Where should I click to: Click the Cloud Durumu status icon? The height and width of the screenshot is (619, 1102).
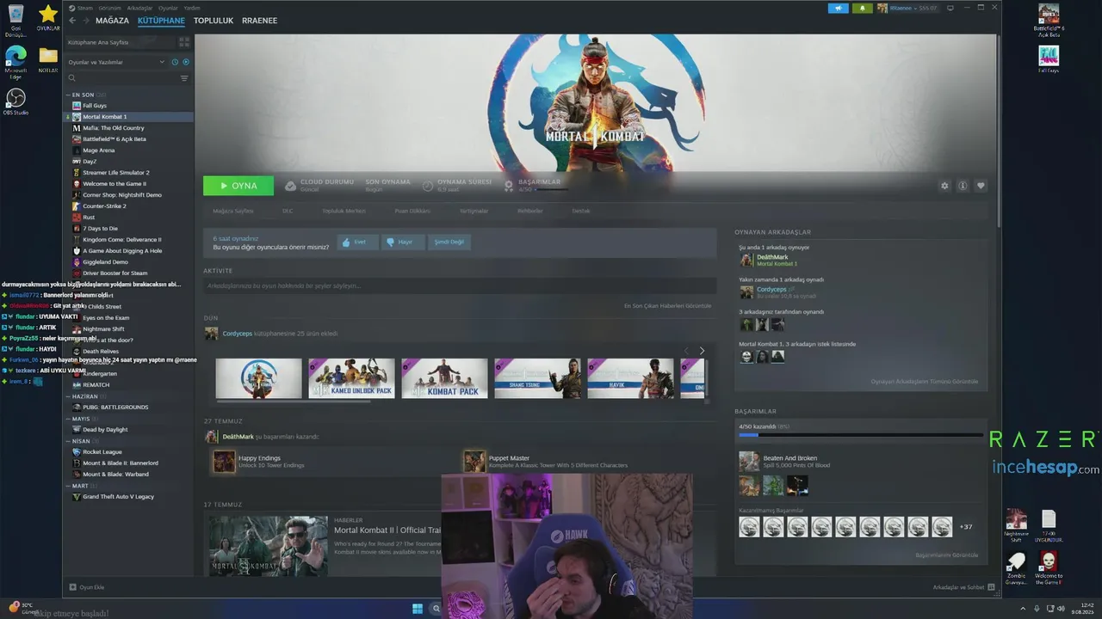point(291,186)
